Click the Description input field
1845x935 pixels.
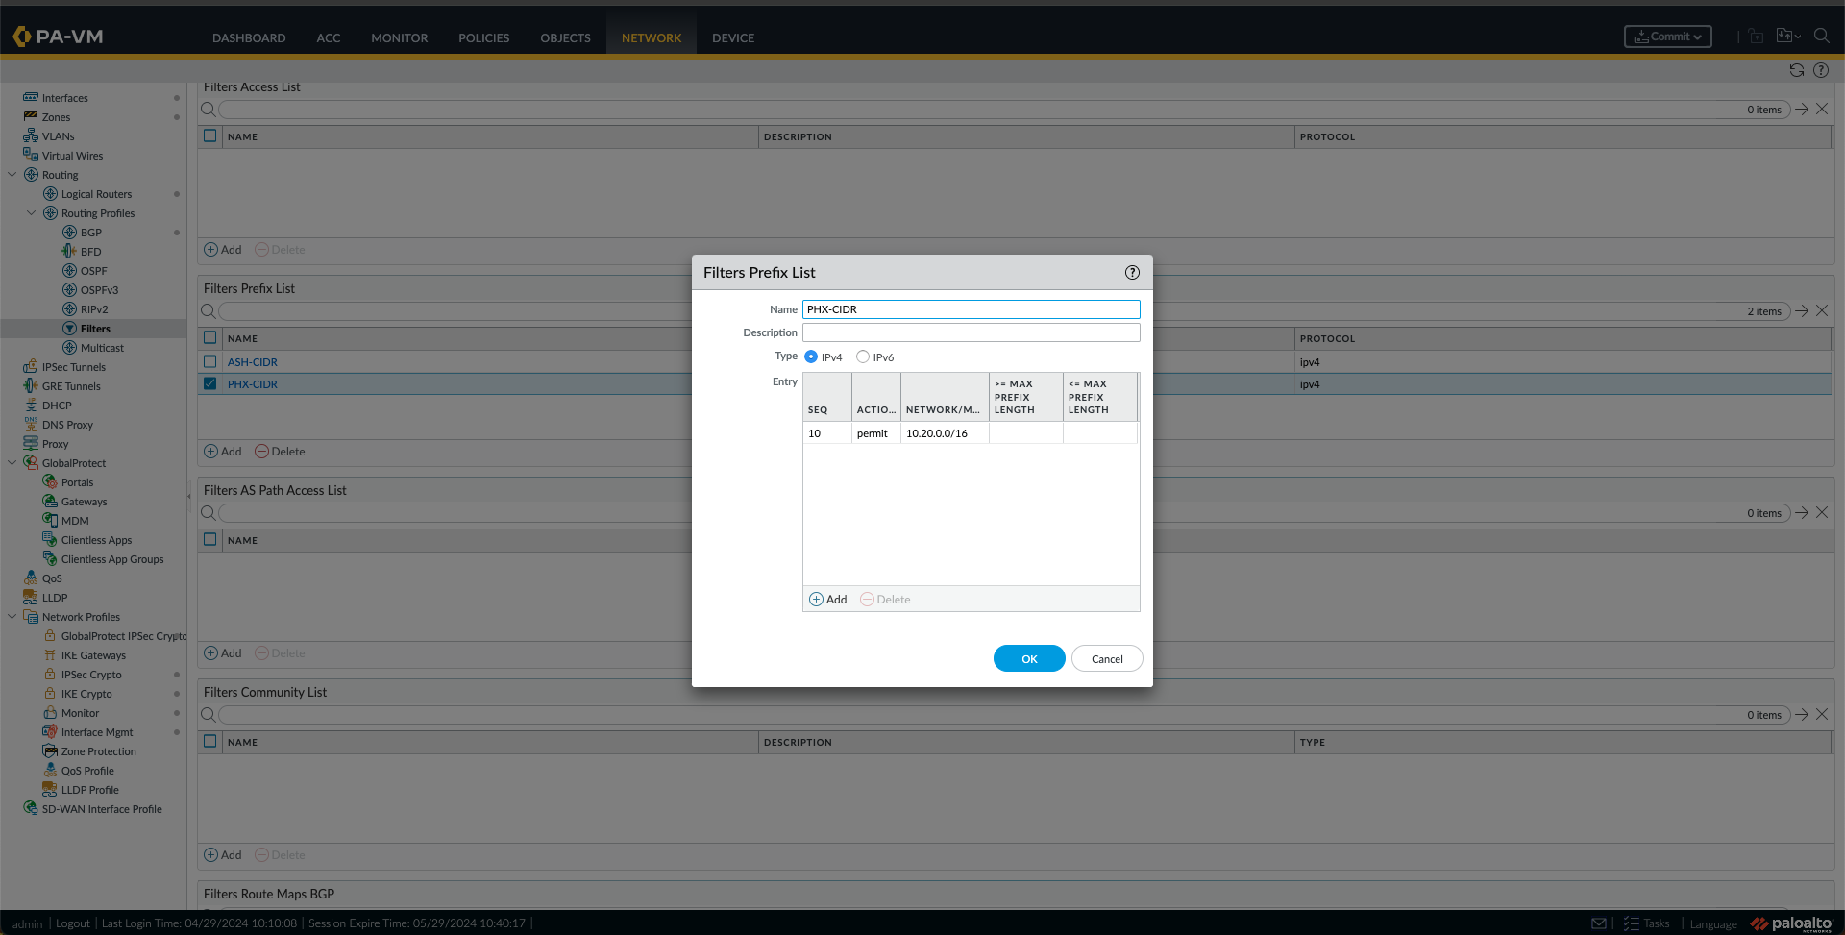pyautogui.click(x=971, y=332)
